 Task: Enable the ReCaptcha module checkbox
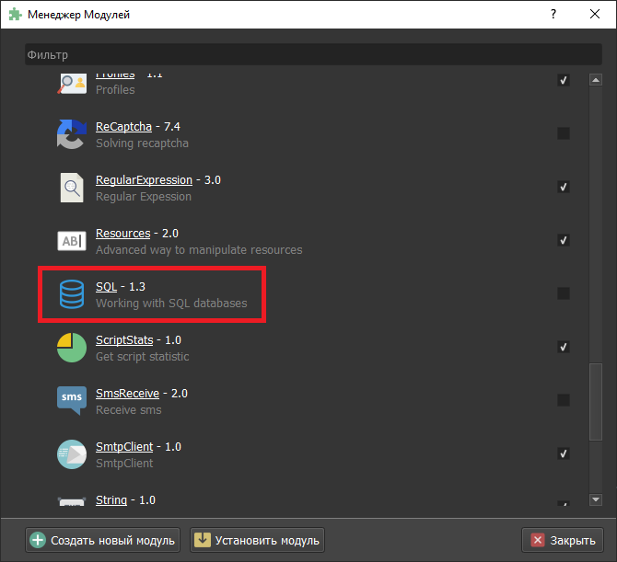564,133
